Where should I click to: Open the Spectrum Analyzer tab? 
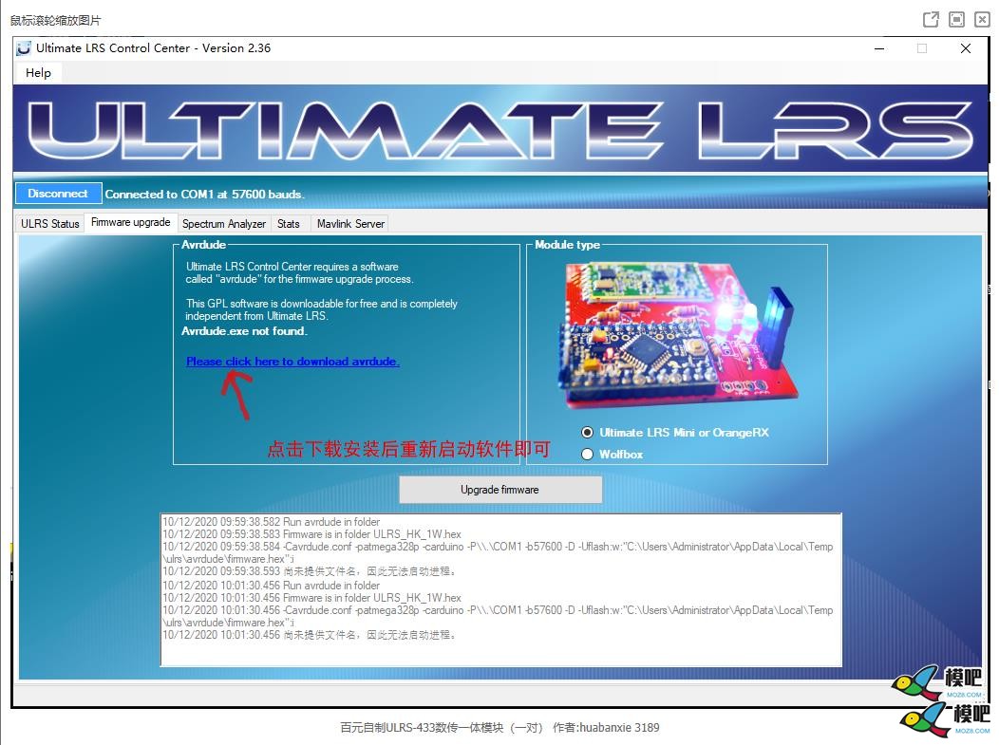[223, 224]
